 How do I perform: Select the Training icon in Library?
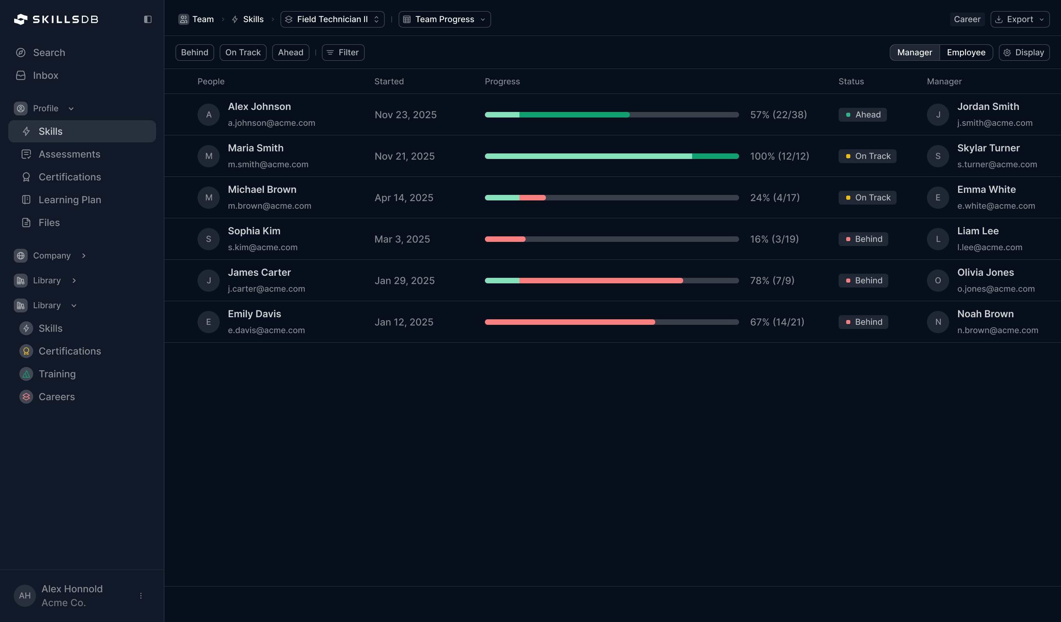coord(26,374)
